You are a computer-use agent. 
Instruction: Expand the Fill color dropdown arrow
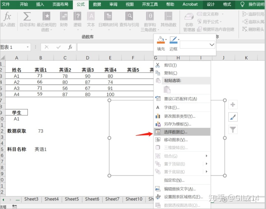(x=166, y=40)
